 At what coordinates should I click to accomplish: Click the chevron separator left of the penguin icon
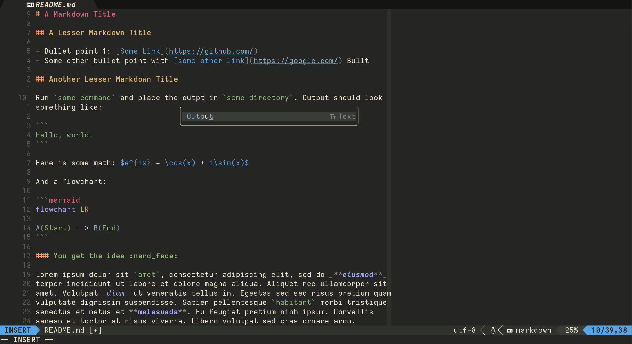coord(483,330)
